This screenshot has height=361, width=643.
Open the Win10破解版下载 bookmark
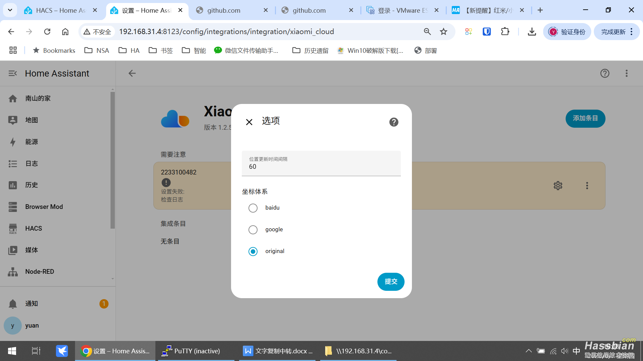coord(370,50)
